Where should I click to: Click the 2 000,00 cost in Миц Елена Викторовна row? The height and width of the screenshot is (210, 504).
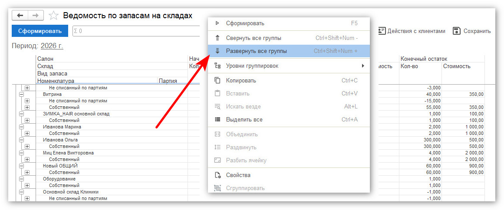tap(463, 153)
